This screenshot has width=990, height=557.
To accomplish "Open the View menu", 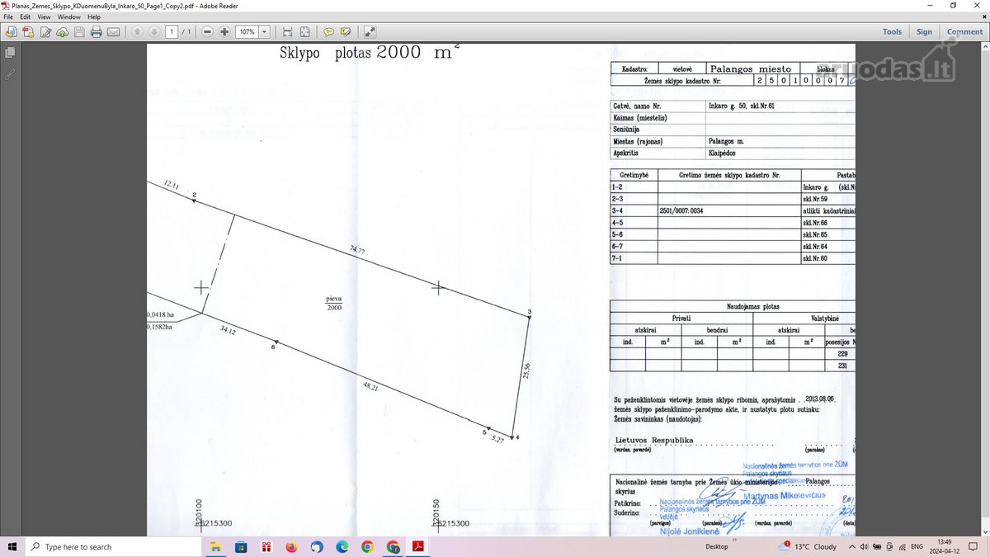I will [45, 17].
